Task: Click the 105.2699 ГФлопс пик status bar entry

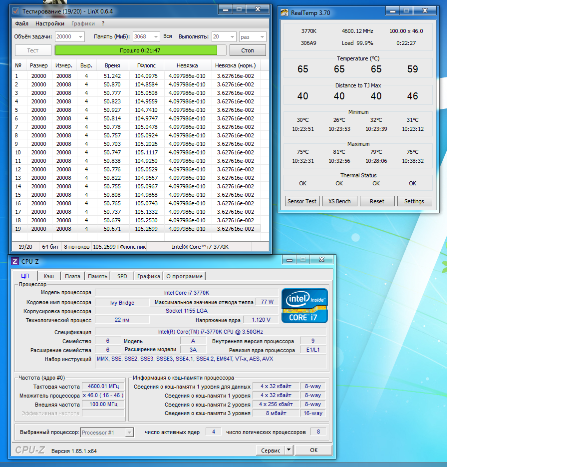Action: 120,247
